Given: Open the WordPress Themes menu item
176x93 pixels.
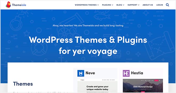Looking at the screenshot, I should (x=86, y=5).
